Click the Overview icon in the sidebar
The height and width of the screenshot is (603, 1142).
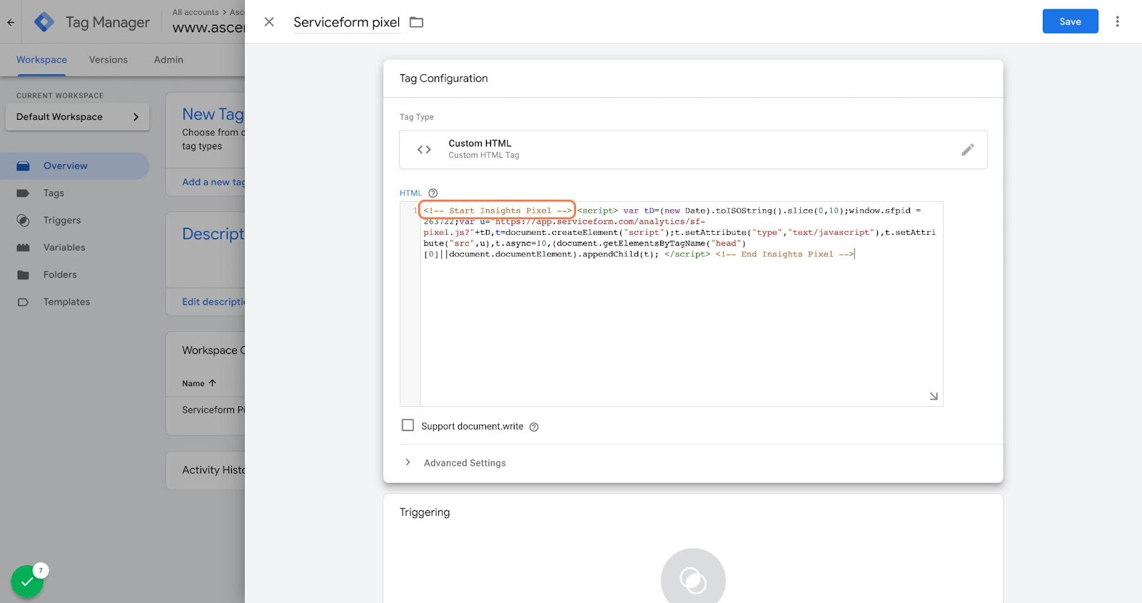click(x=23, y=166)
